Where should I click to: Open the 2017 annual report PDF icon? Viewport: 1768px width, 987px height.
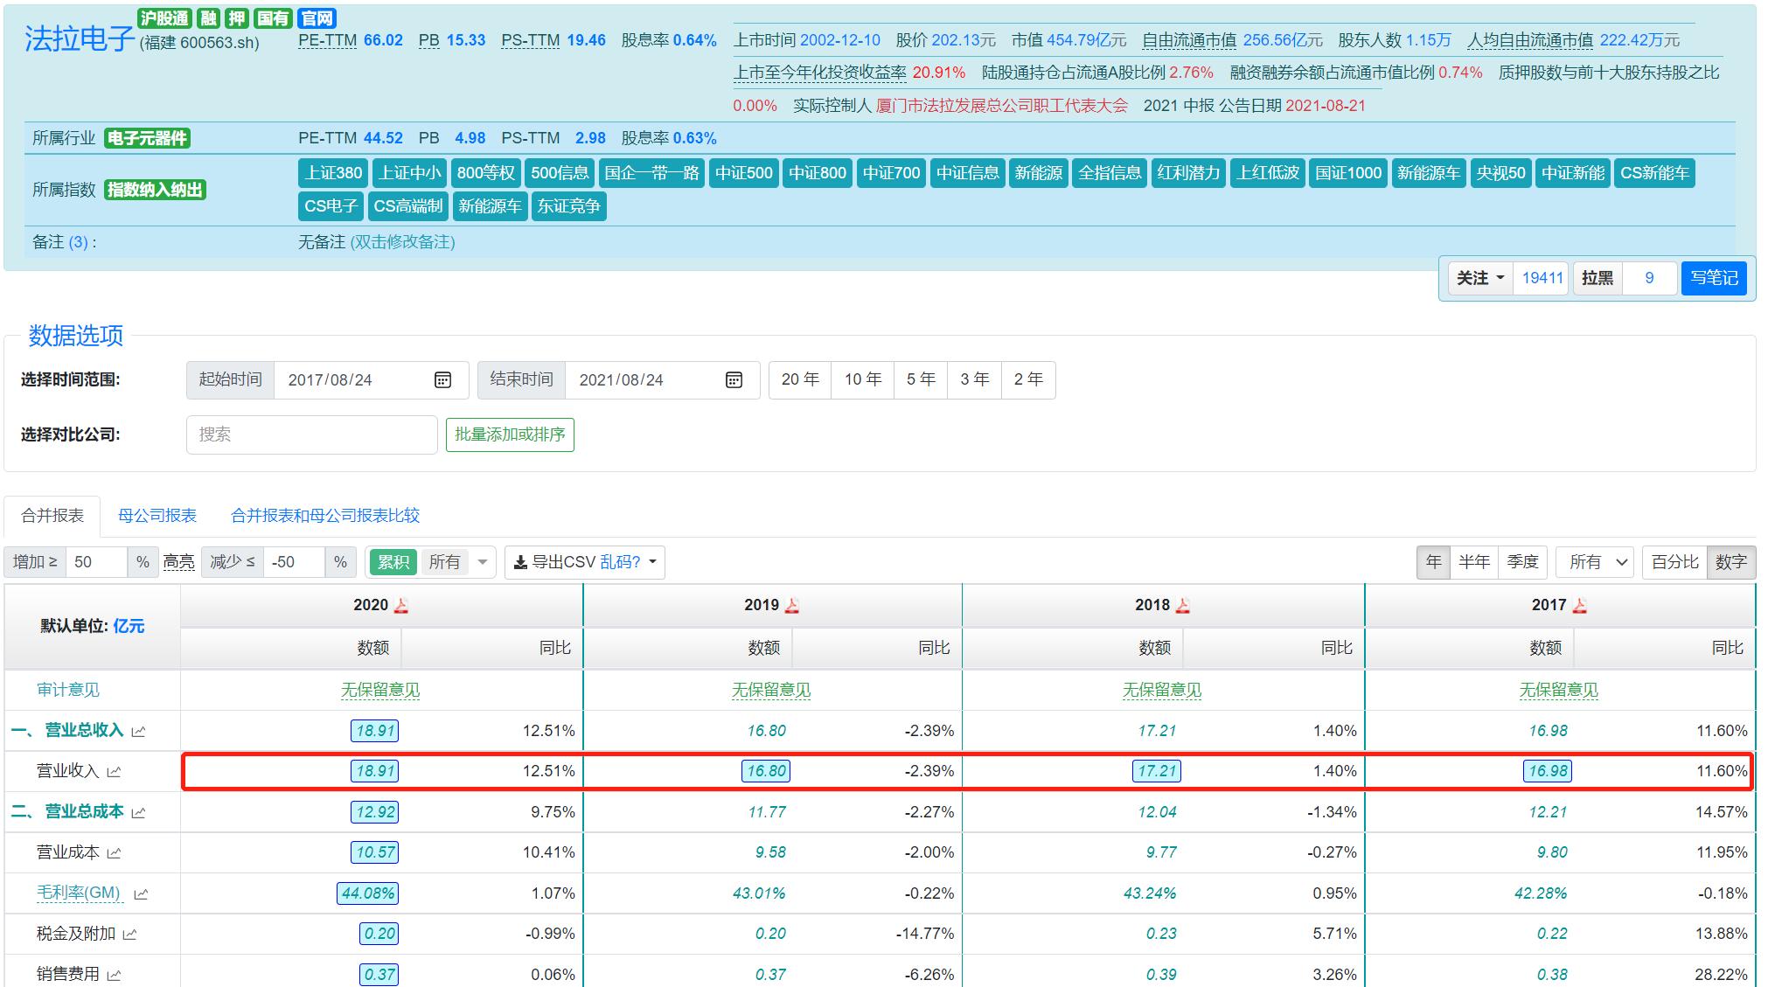click(1580, 605)
